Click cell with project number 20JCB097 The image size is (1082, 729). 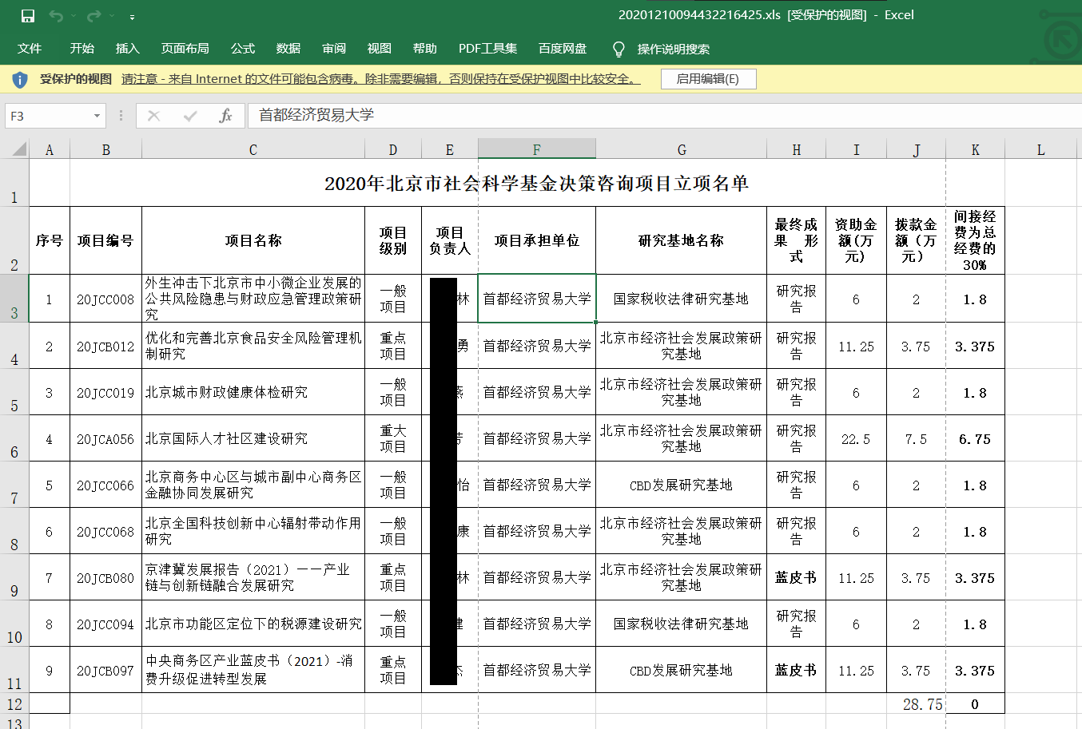[x=105, y=670]
